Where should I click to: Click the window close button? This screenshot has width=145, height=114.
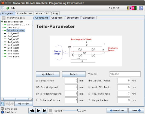[3, 3]
